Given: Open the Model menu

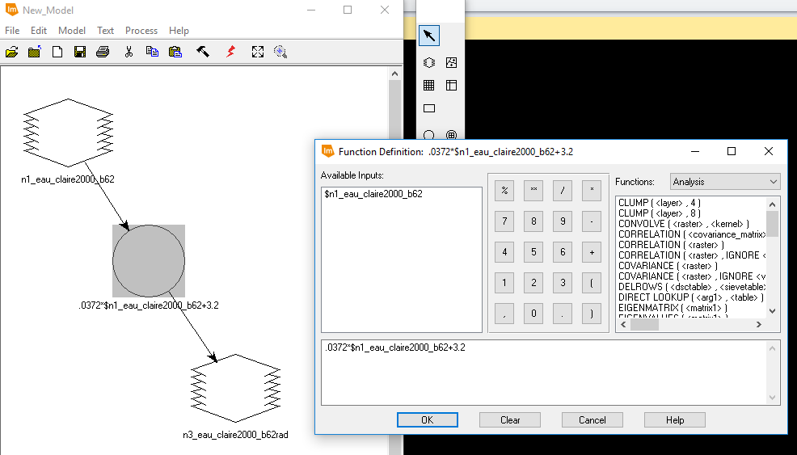Looking at the screenshot, I should pyautogui.click(x=72, y=31).
